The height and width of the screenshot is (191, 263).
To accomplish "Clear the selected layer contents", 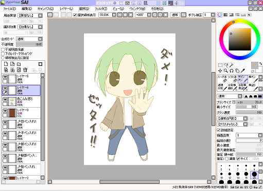I will pyautogui.click(x=19, y=70).
